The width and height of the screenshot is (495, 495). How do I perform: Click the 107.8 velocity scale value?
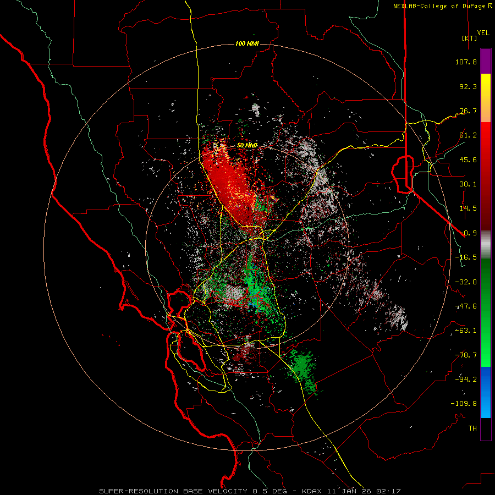click(x=466, y=62)
